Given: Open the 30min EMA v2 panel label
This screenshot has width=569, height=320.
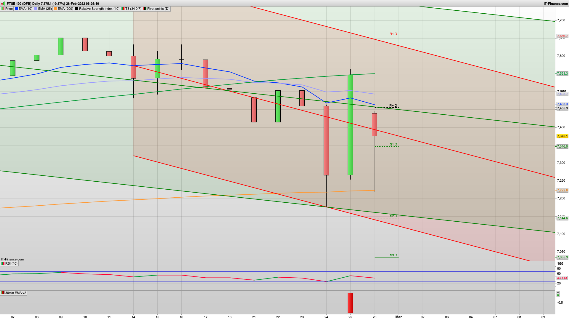Looking at the screenshot, I should 16,293.
